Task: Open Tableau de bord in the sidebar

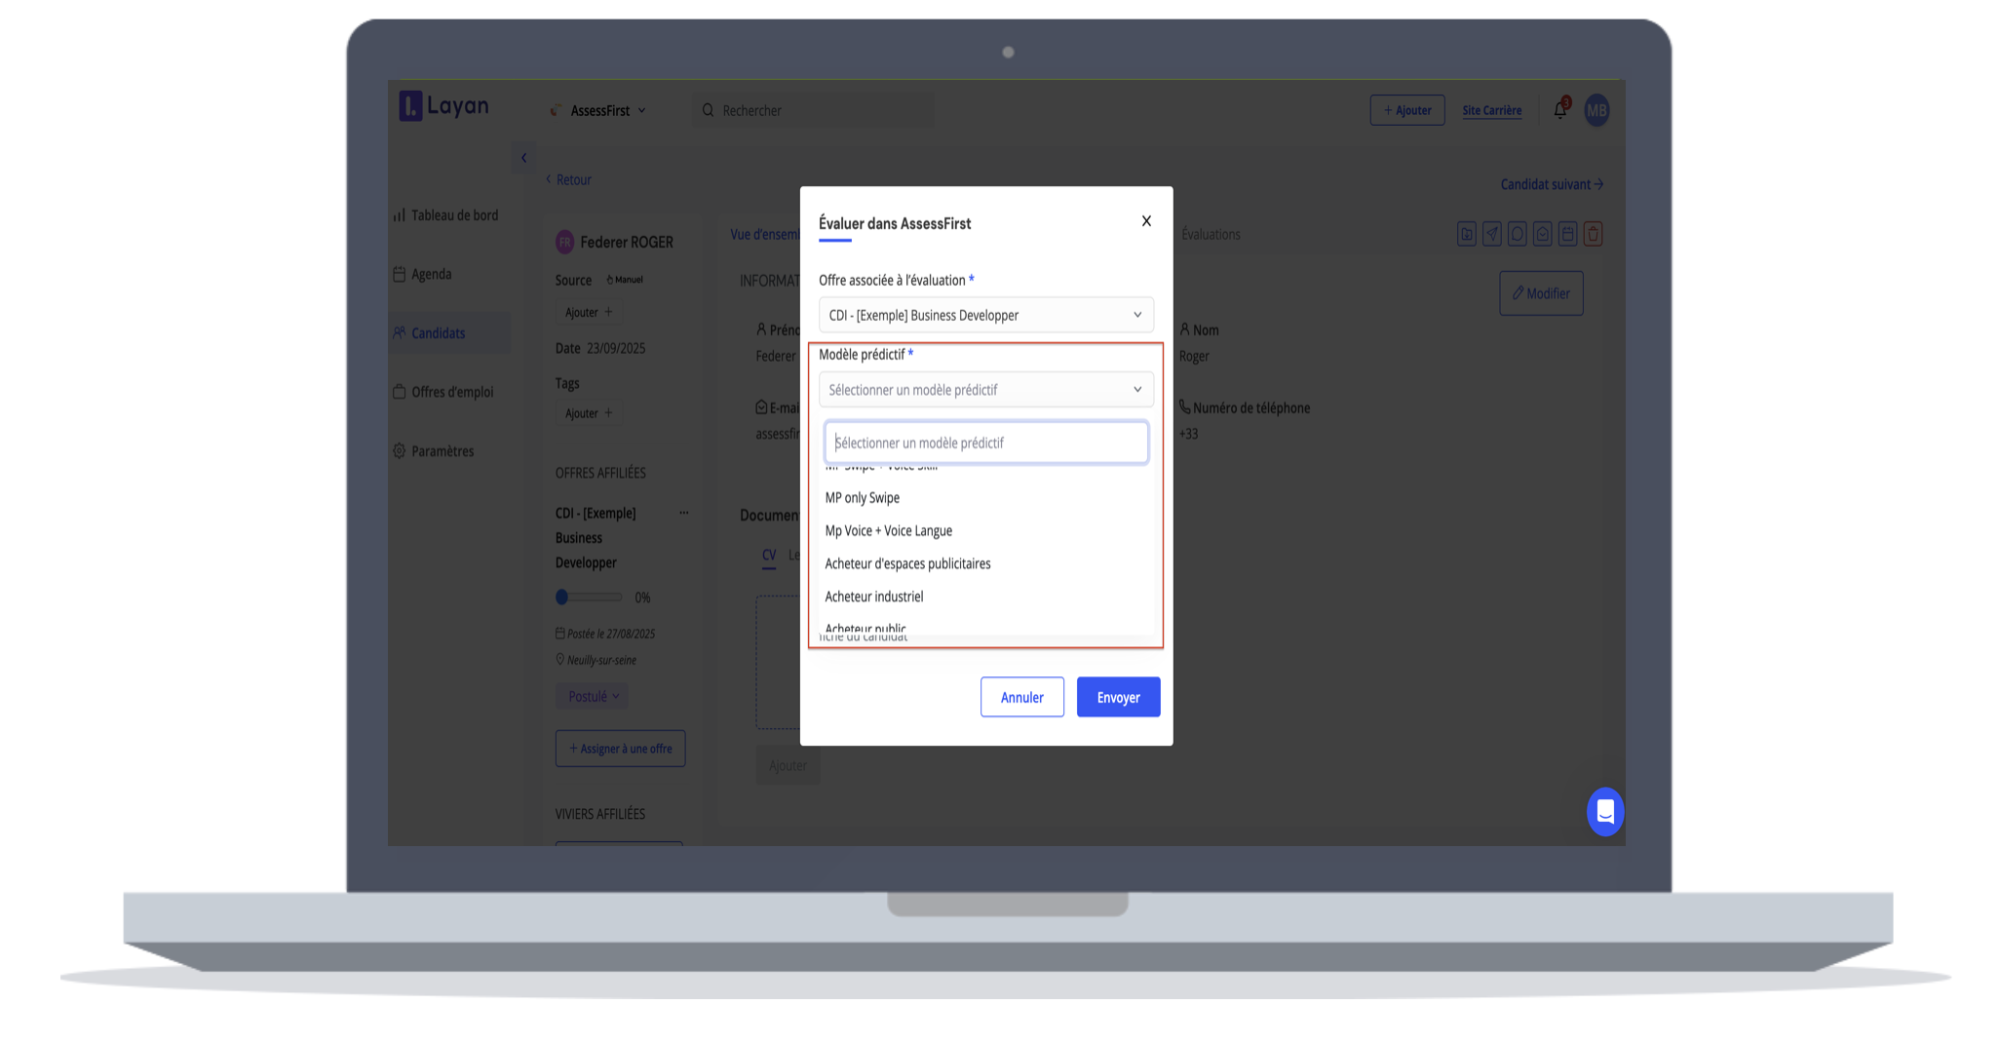Action: pyautogui.click(x=446, y=215)
